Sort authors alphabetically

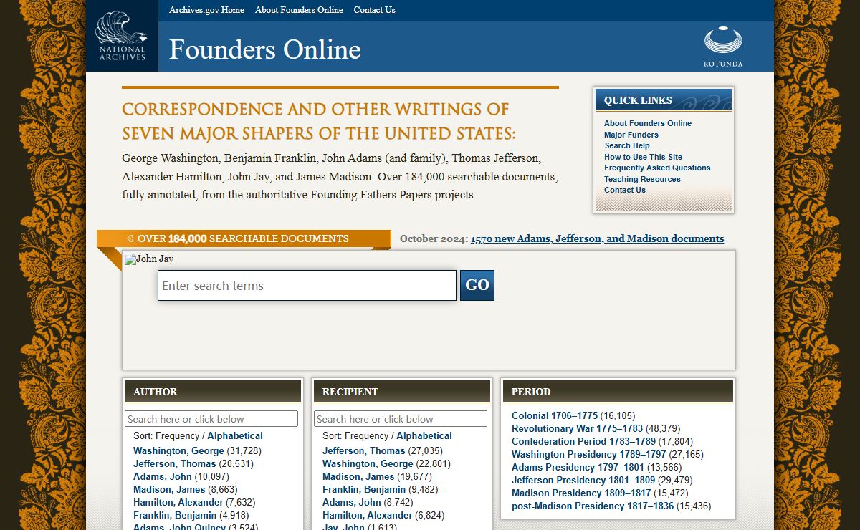coord(235,435)
